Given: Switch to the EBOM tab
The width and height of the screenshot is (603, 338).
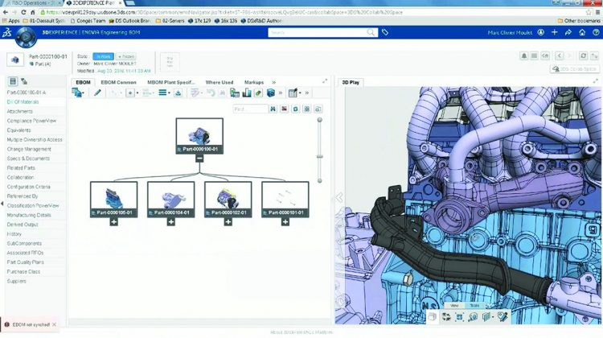Looking at the screenshot, I should [83, 82].
